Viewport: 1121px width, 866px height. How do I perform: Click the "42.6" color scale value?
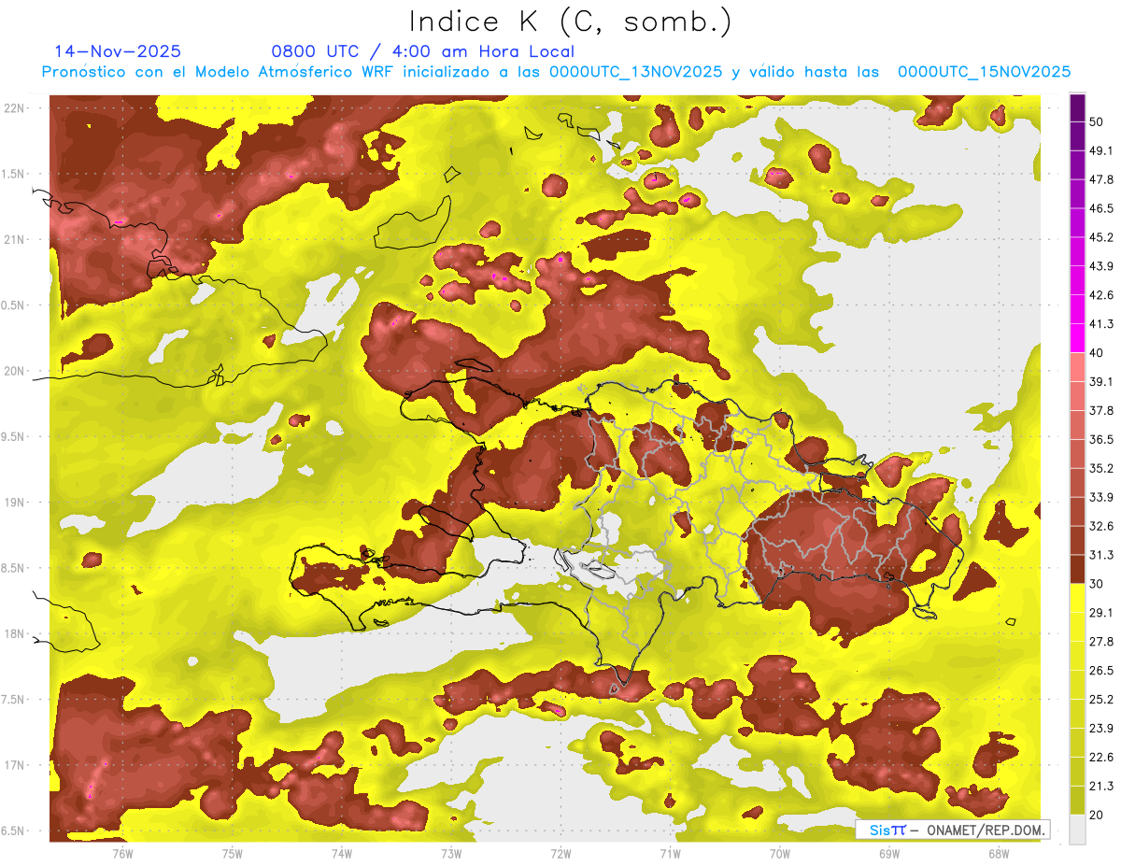click(1101, 295)
